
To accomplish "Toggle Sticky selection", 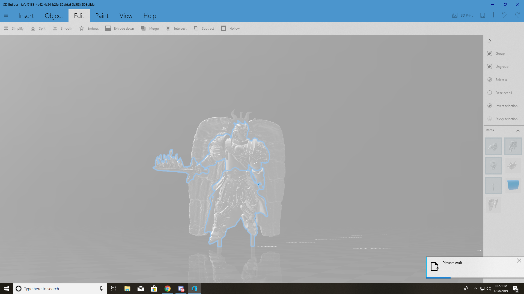I will pos(503,119).
